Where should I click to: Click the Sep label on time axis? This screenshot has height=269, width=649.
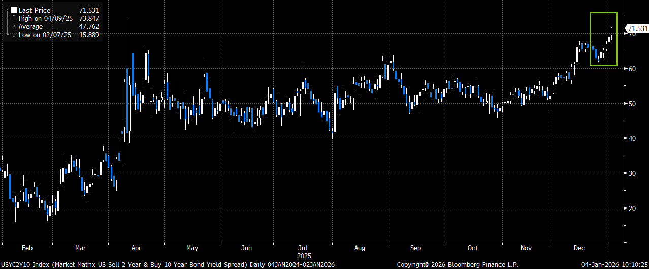tap(415, 248)
